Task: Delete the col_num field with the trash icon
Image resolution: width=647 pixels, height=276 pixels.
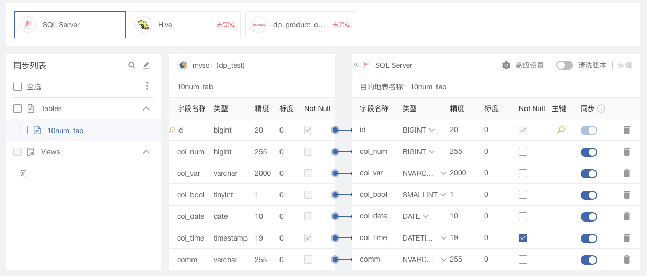Action: (626, 152)
